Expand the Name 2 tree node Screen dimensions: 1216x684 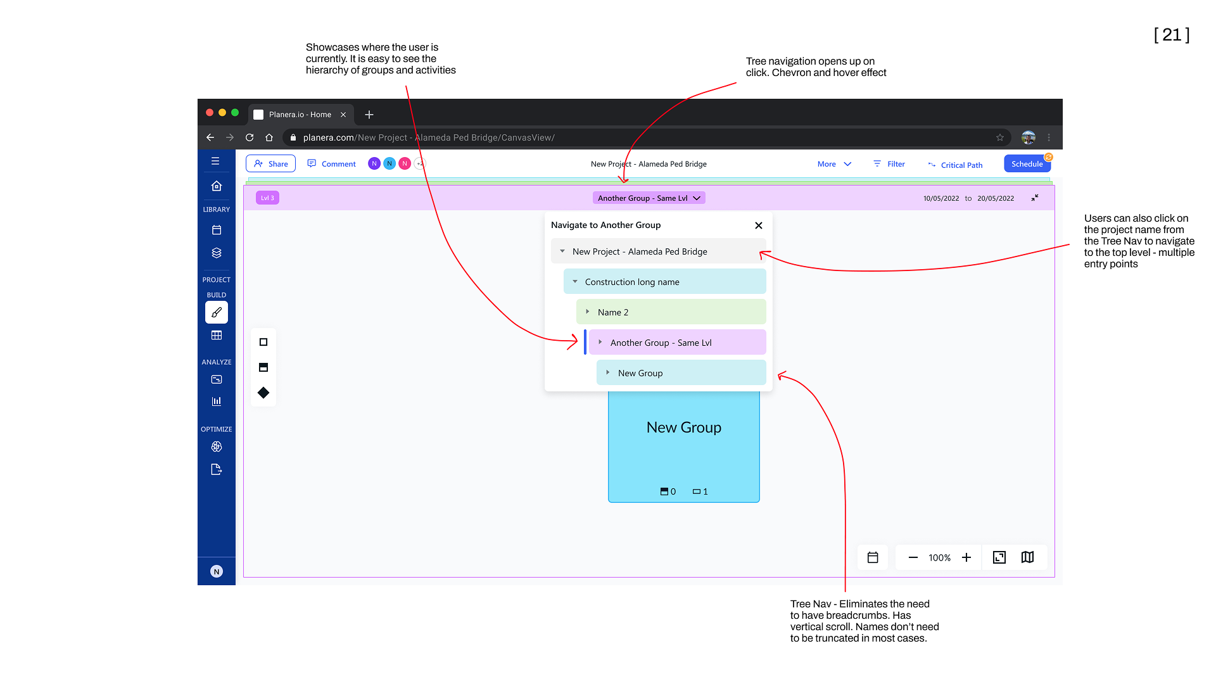click(x=588, y=312)
